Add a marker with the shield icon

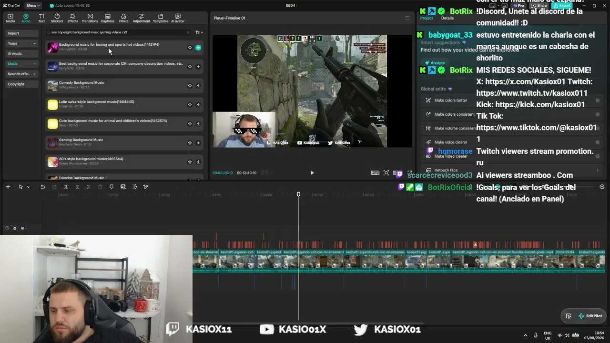112,187
